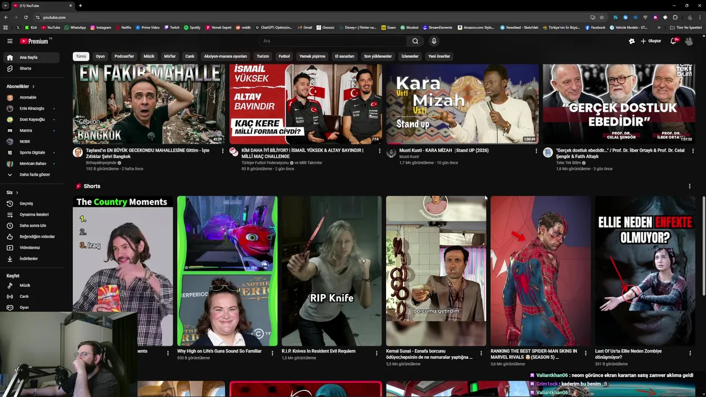Screen dimensions: 706x397
Task: Select the Tümü filter chip
Action: click(81, 56)
